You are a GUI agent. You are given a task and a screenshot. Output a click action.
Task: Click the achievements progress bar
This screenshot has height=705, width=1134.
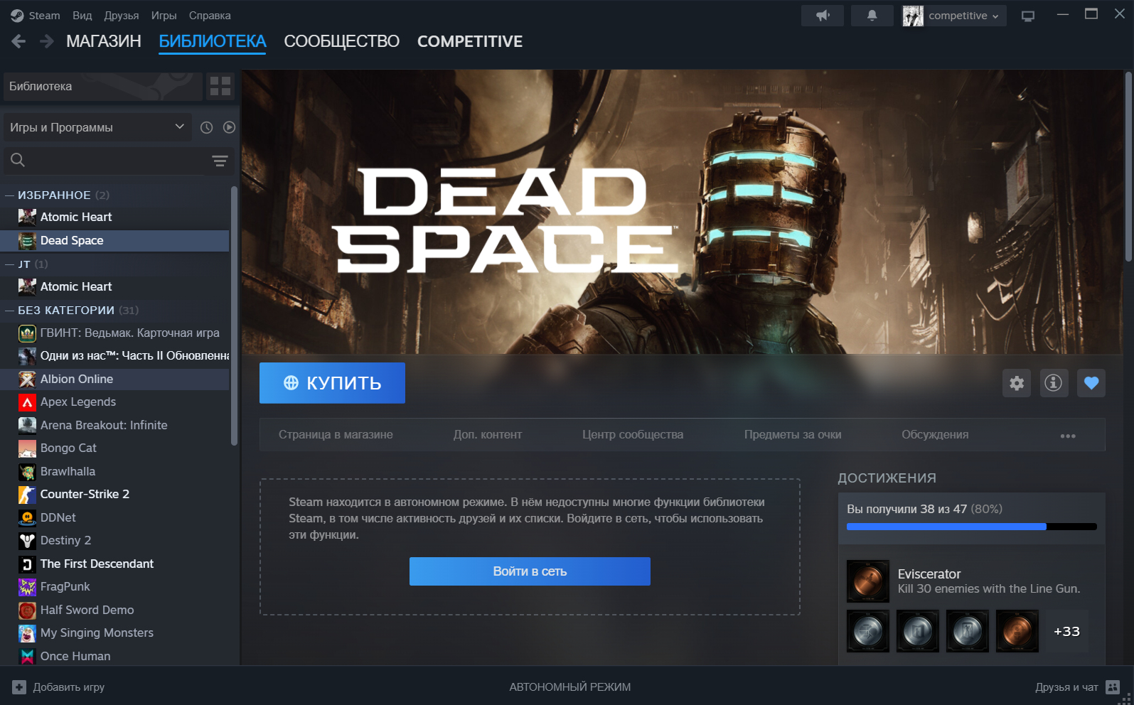tap(971, 527)
